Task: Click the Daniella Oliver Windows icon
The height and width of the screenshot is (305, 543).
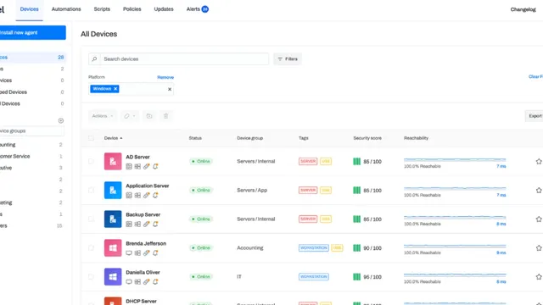Action: coord(113,277)
